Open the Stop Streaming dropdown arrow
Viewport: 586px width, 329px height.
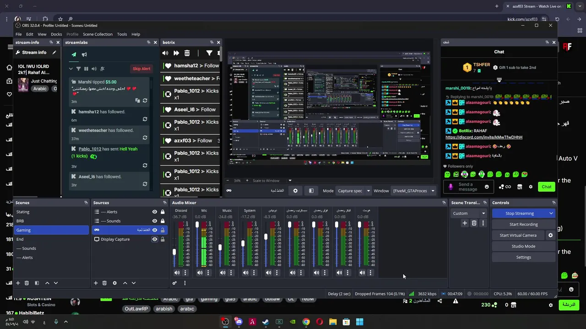[551, 213]
